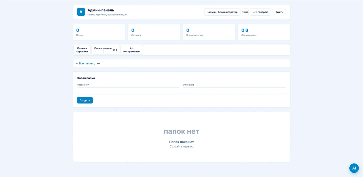Screen dimensions: 363x177
Task: Open the floating AI assistant button
Action: (x=354, y=168)
